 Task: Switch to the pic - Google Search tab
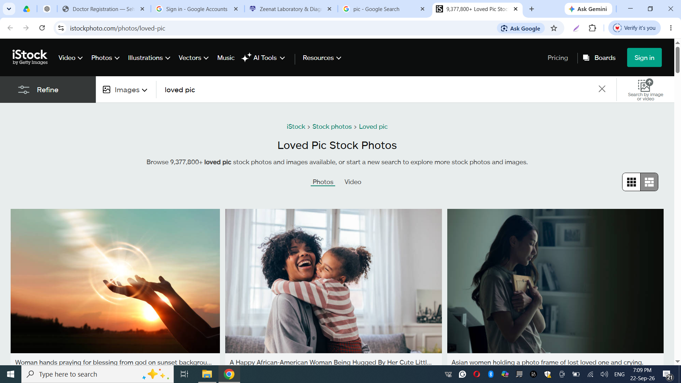pos(384,9)
